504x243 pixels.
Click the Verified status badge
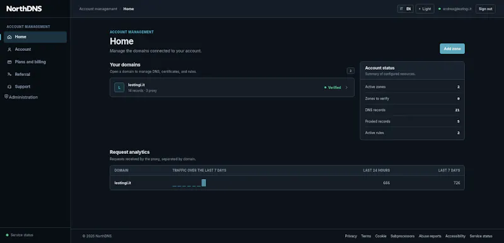click(333, 87)
